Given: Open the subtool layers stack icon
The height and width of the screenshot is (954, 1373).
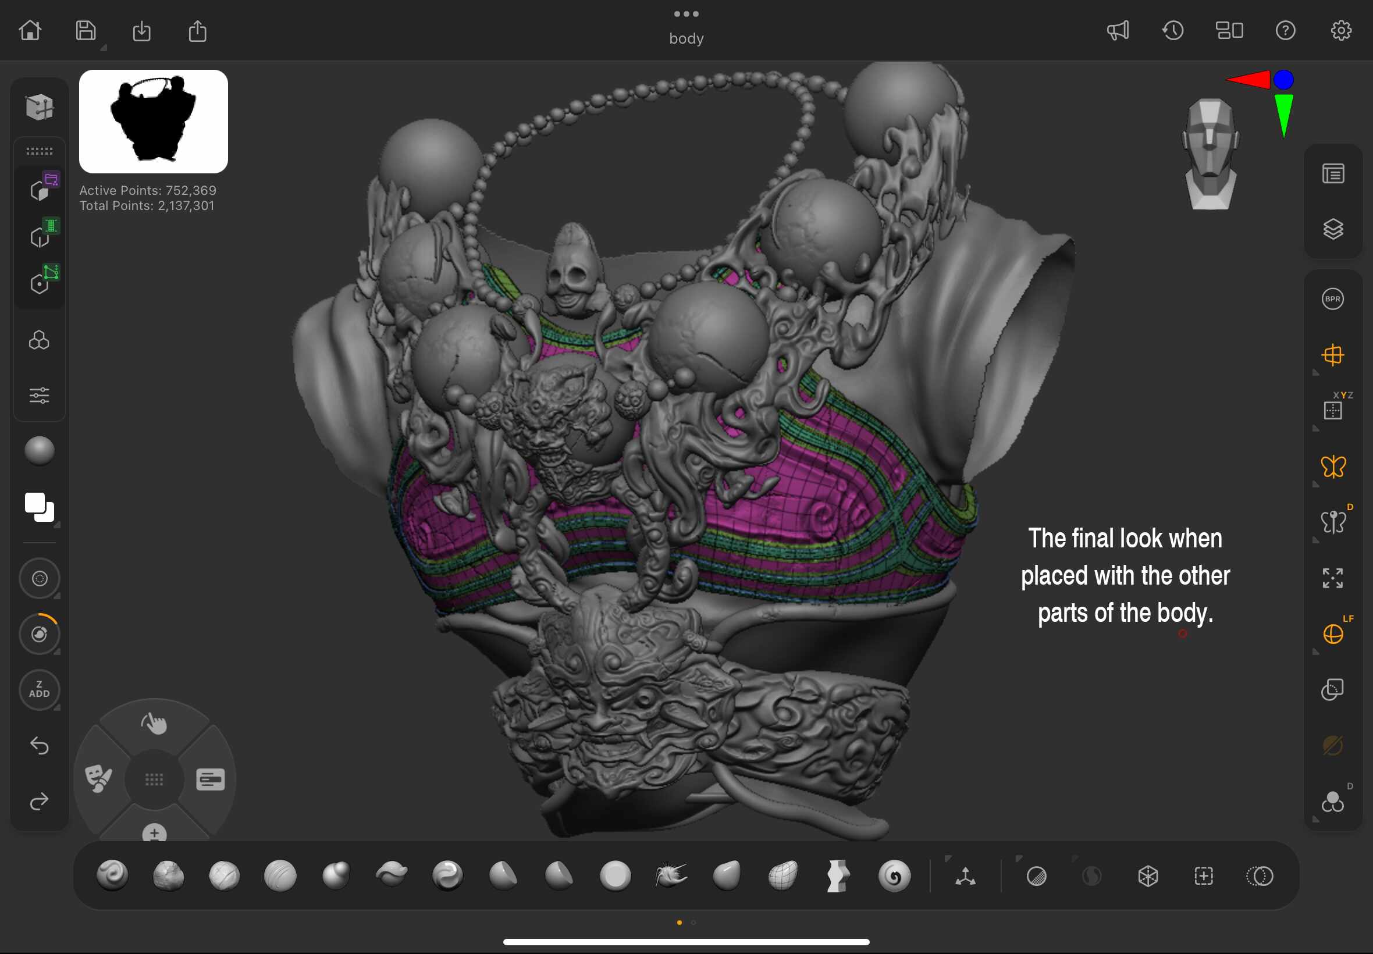Looking at the screenshot, I should [1332, 229].
